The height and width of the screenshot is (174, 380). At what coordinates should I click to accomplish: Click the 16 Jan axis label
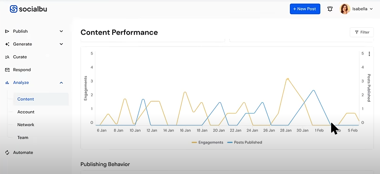point(185,130)
